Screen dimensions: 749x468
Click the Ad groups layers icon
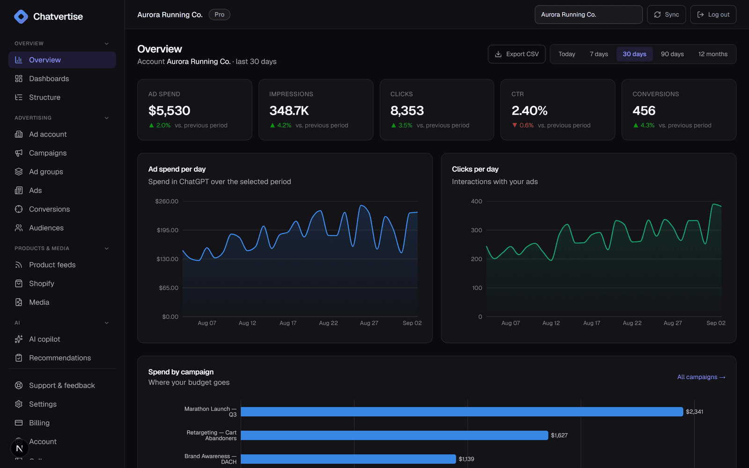pyautogui.click(x=19, y=172)
